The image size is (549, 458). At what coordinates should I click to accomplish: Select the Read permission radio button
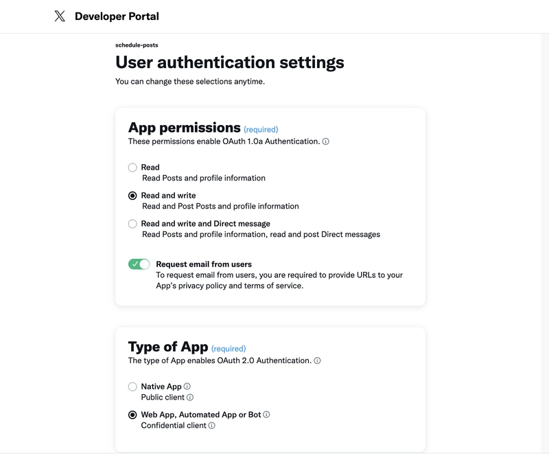point(132,168)
